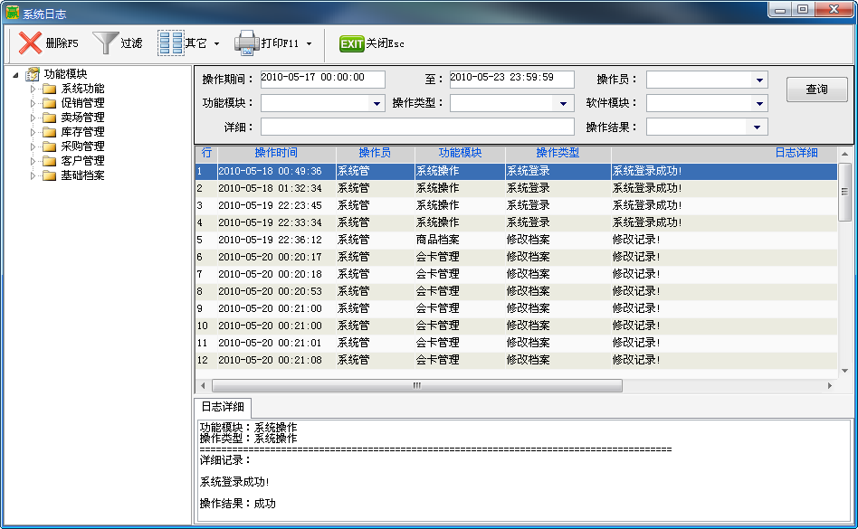The width and height of the screenshot is (858, 529).
Task: Open the print button dropdown arrow
Action: 309,43
